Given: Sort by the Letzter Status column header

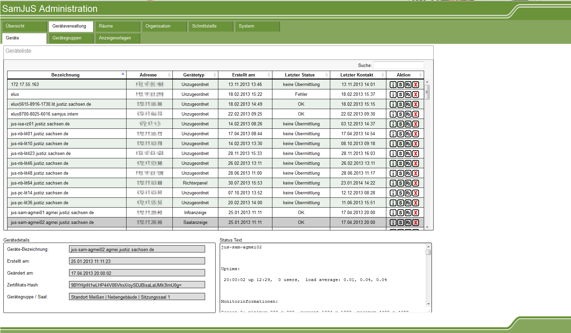Looking at the screenshot, I should 301,75.
